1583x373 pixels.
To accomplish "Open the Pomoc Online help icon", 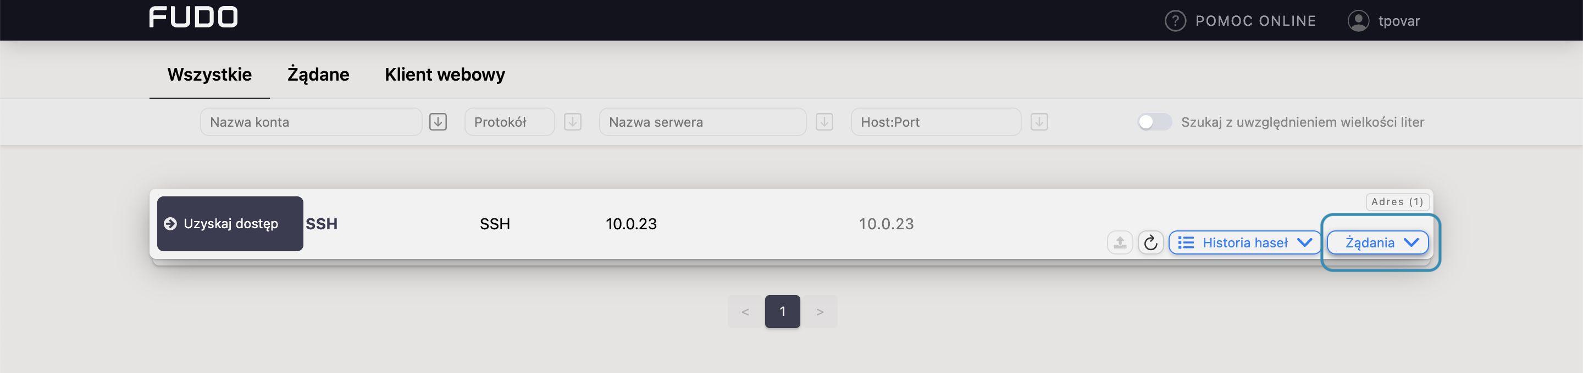I will pyautogui.click(x=1175, y=21).
